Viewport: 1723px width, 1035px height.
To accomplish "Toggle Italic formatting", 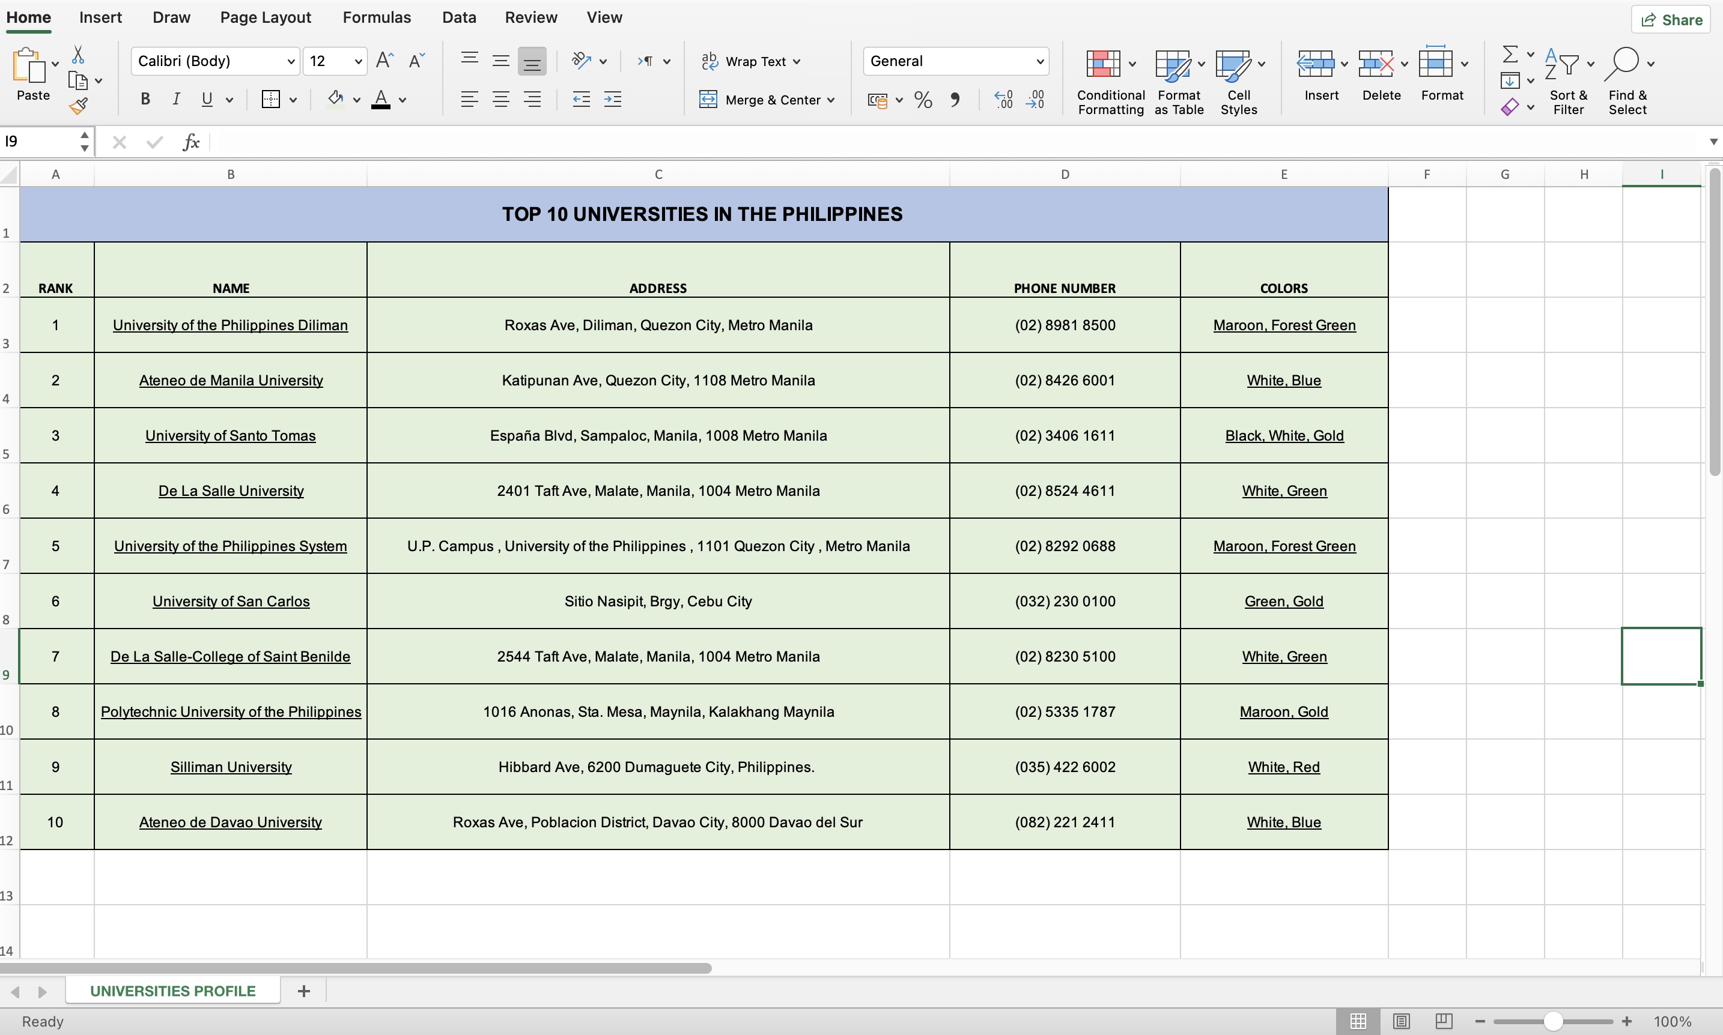I will pos(176,100).
